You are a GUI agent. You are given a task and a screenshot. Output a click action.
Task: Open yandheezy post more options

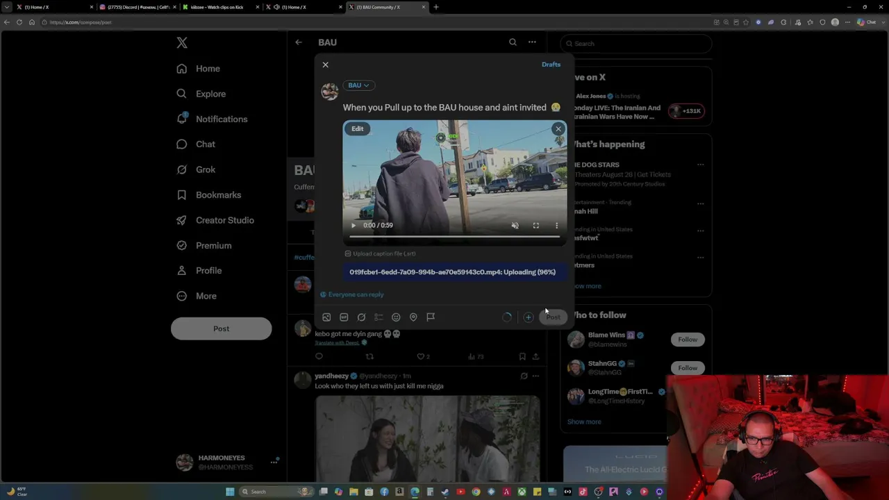[535, 376]
